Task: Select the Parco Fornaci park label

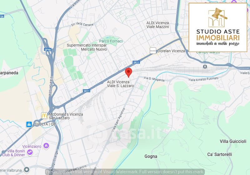Action: [111, 41]
